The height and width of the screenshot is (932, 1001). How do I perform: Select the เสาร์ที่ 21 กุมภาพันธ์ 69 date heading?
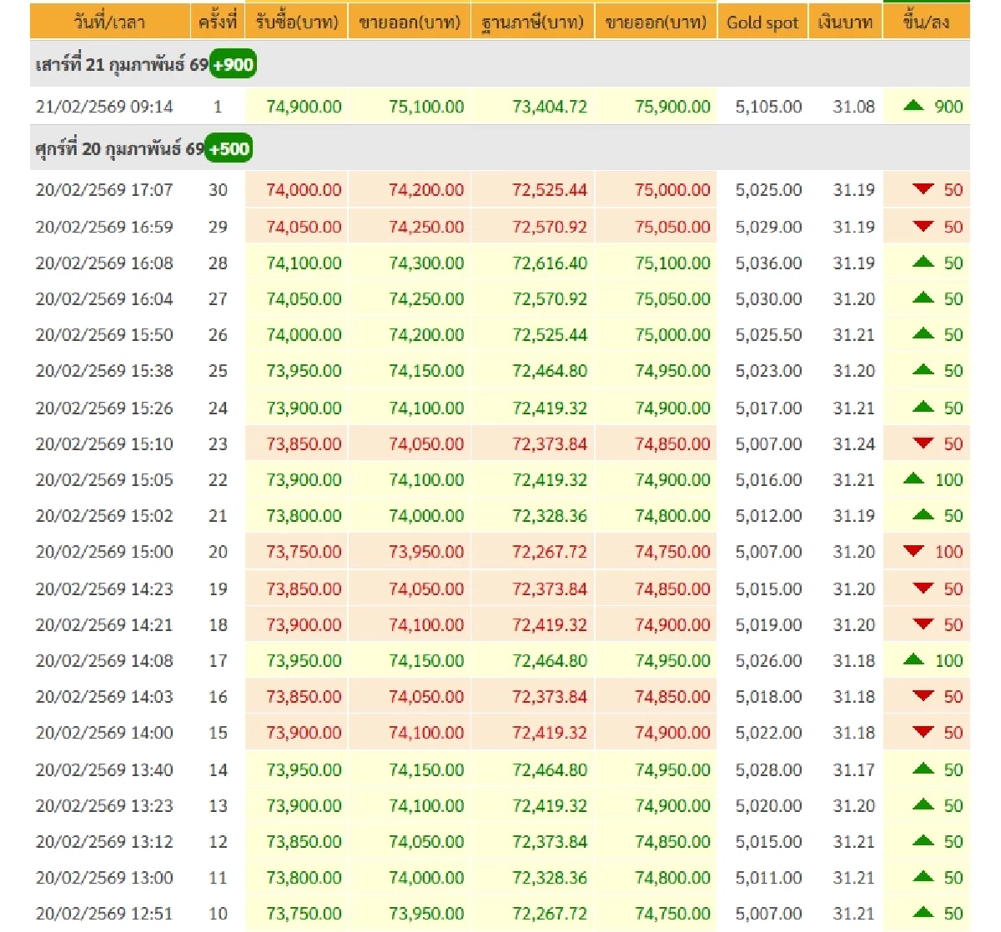[x=122, y=65]
